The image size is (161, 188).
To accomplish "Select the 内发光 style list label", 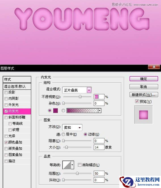I will pos(13,111).
